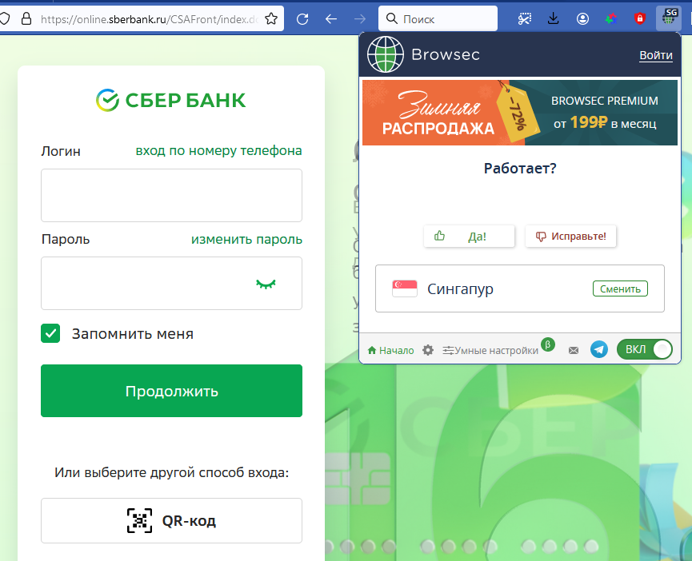Go to Начало in Browsec footer
This screenshot has height=561, width=692.
(390, 350)
